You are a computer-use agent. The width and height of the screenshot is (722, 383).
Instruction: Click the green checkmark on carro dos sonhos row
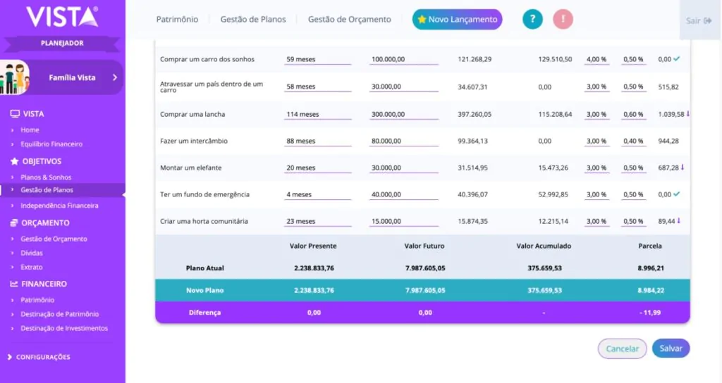tap(677, 59)
